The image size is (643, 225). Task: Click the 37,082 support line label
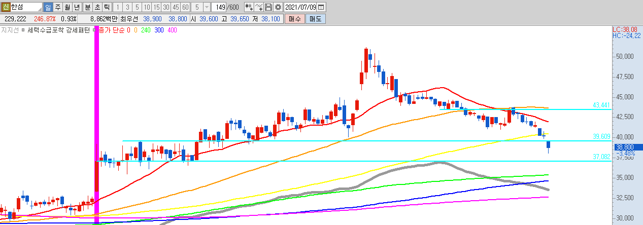tap(600, 157)
